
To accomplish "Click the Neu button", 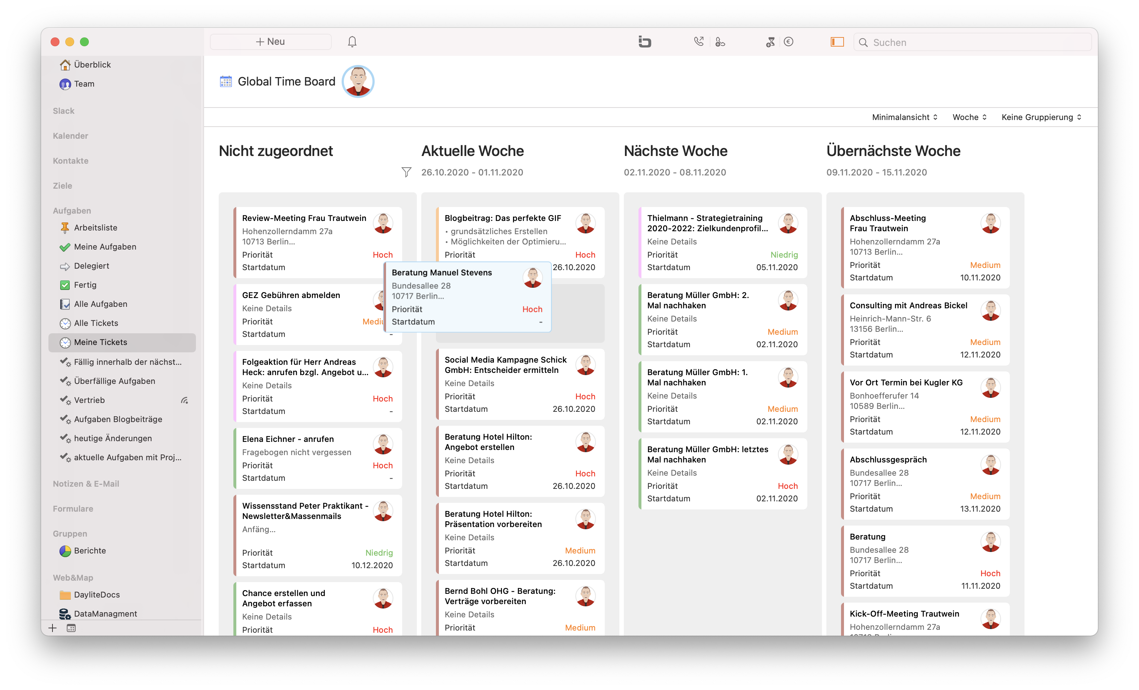I will point(270,41).
